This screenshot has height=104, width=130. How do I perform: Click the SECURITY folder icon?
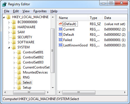click(14, 37)
